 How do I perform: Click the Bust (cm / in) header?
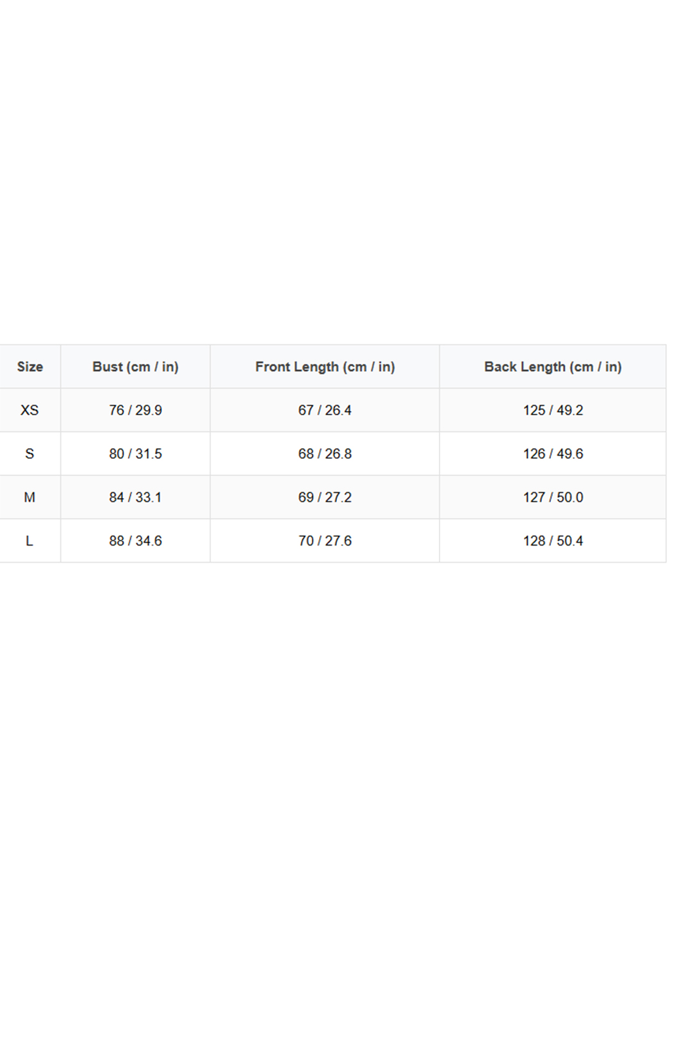[135, 367]
